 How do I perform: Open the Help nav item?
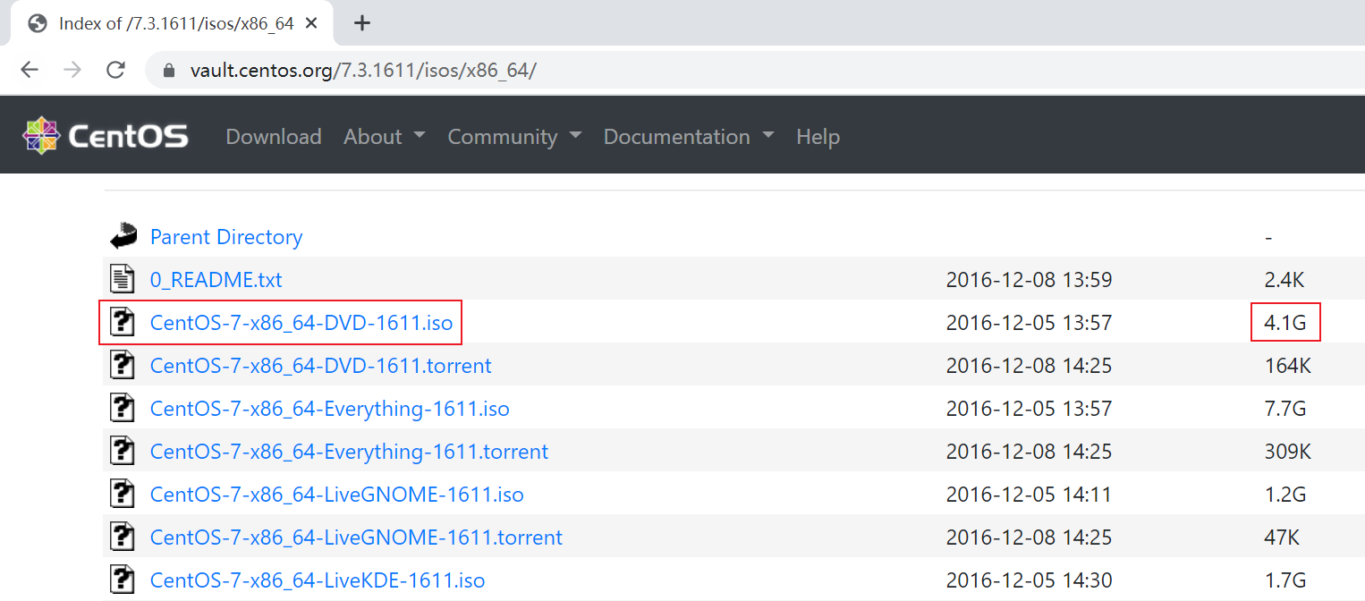pos(818,137)
